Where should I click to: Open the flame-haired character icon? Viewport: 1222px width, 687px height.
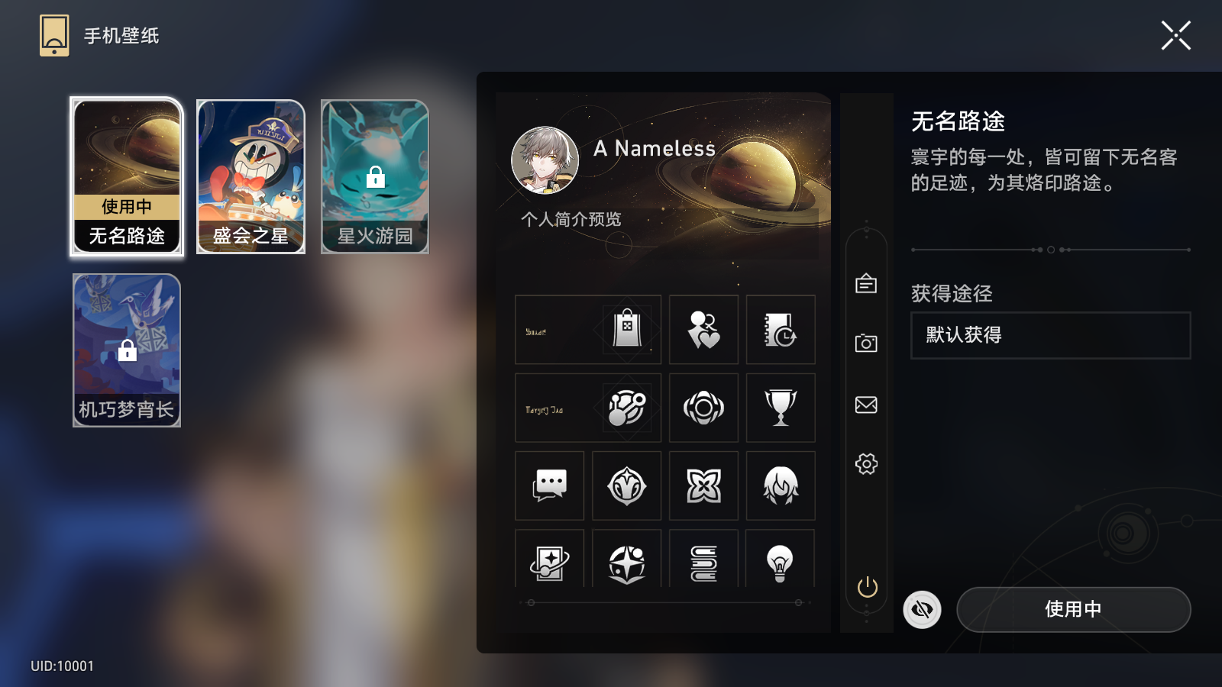[781, 485]
